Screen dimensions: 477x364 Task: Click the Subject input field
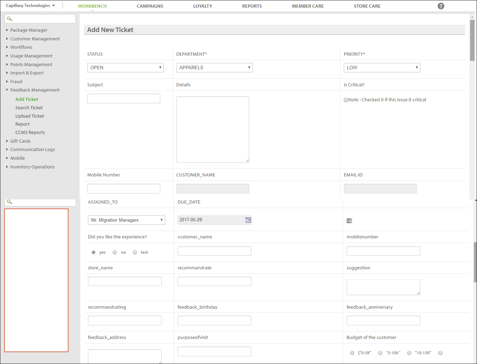click(124, 98)
